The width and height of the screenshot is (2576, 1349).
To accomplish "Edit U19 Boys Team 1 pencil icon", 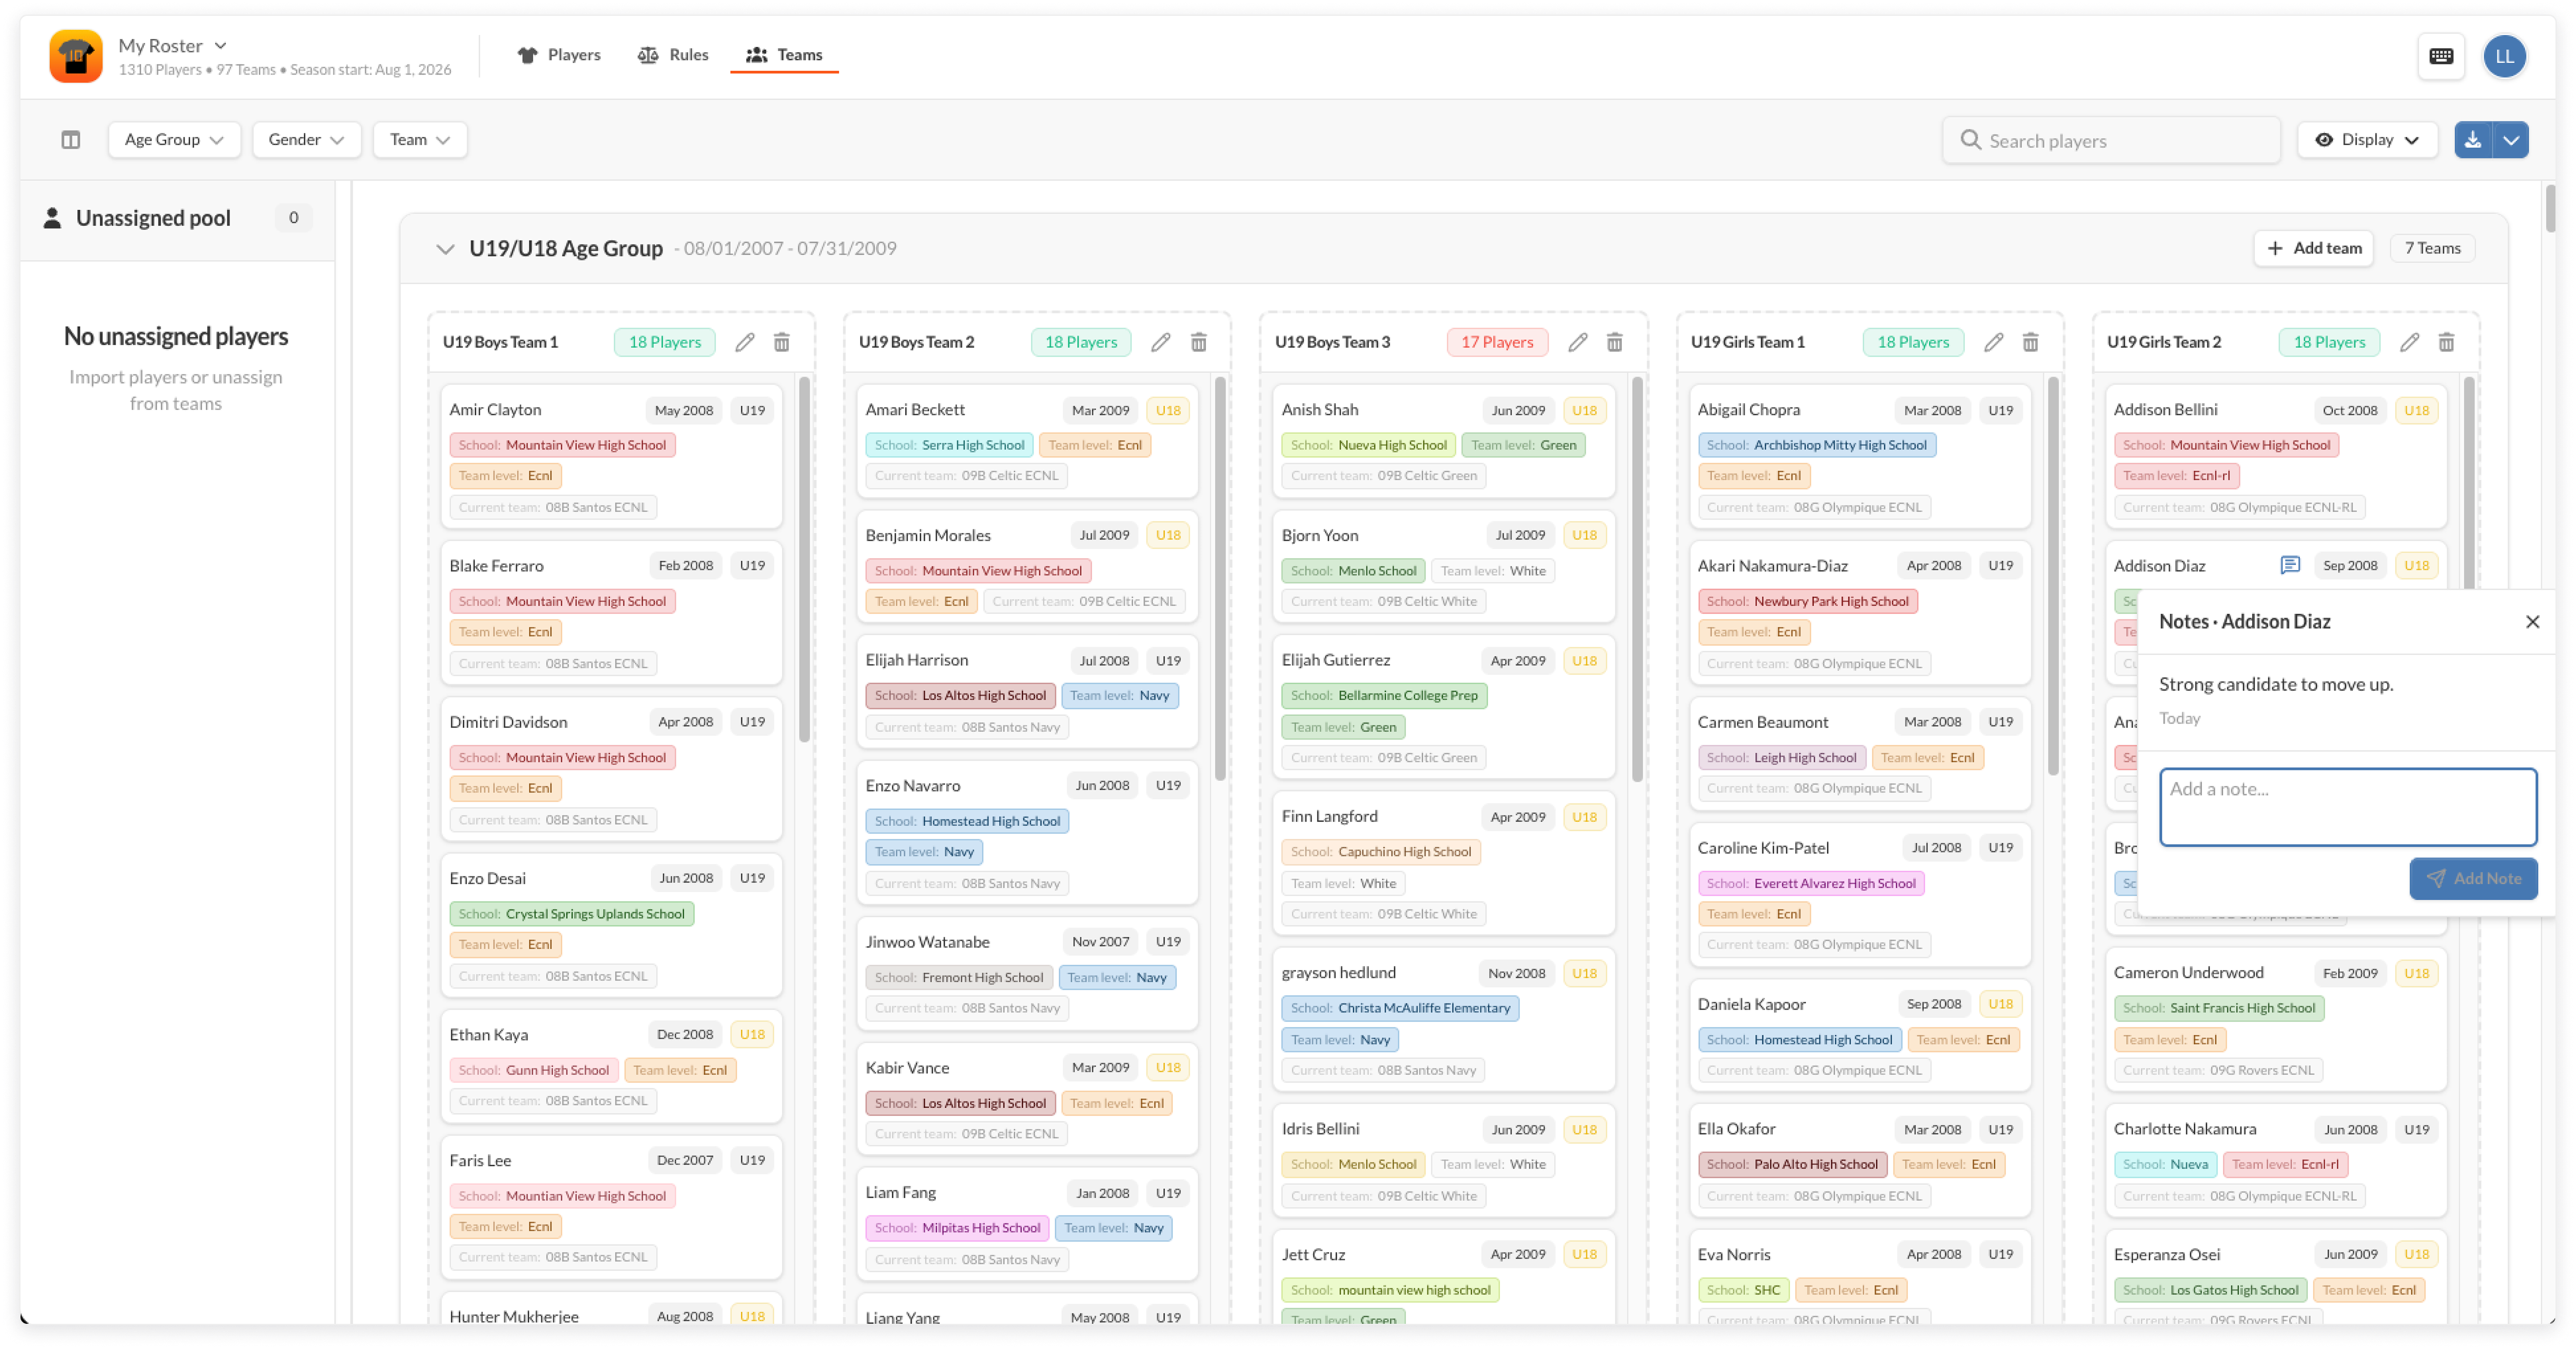I will click(x=745, y=342).
